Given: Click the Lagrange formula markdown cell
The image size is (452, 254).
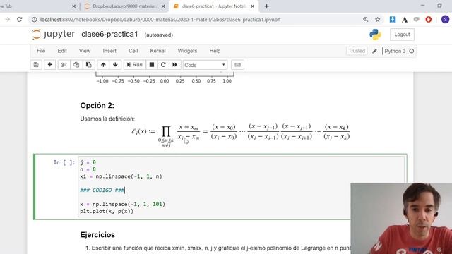Looking at the screenshot, I should click(x=240, y=135).
